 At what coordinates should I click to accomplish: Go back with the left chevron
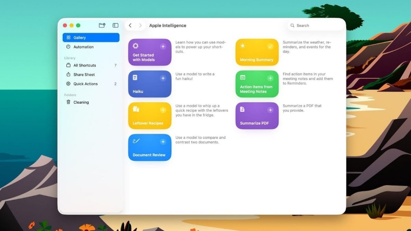point(130,25)
